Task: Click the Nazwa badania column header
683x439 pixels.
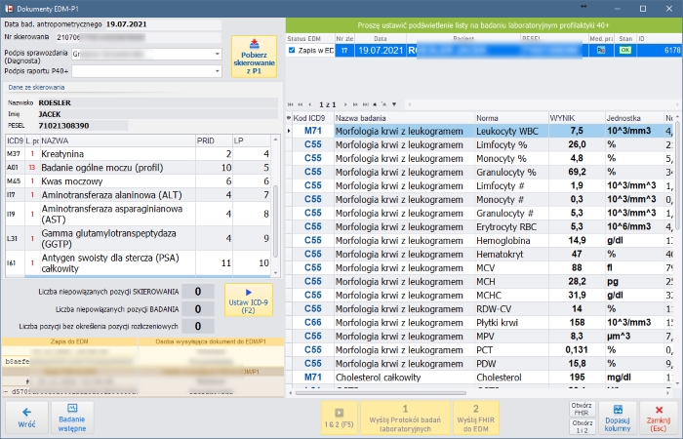Action: tap(402, 117)
